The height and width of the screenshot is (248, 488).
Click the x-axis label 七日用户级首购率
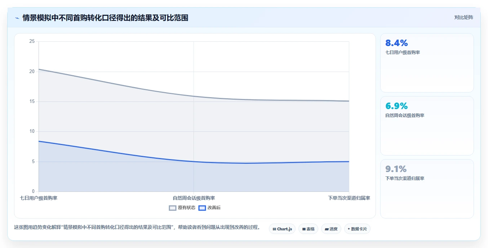[x=39, y=198]
